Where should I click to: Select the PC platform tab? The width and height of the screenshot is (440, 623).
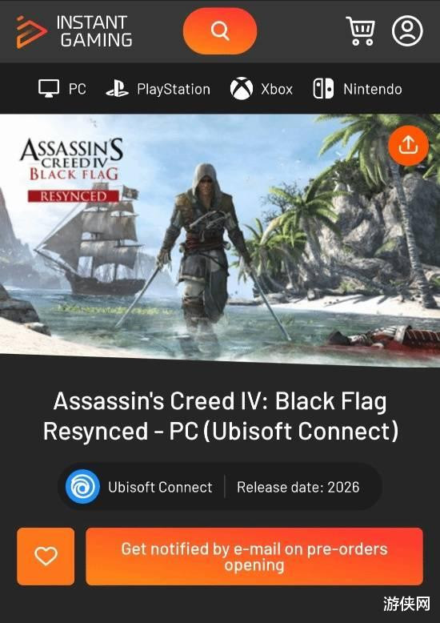tap(62, 89)
